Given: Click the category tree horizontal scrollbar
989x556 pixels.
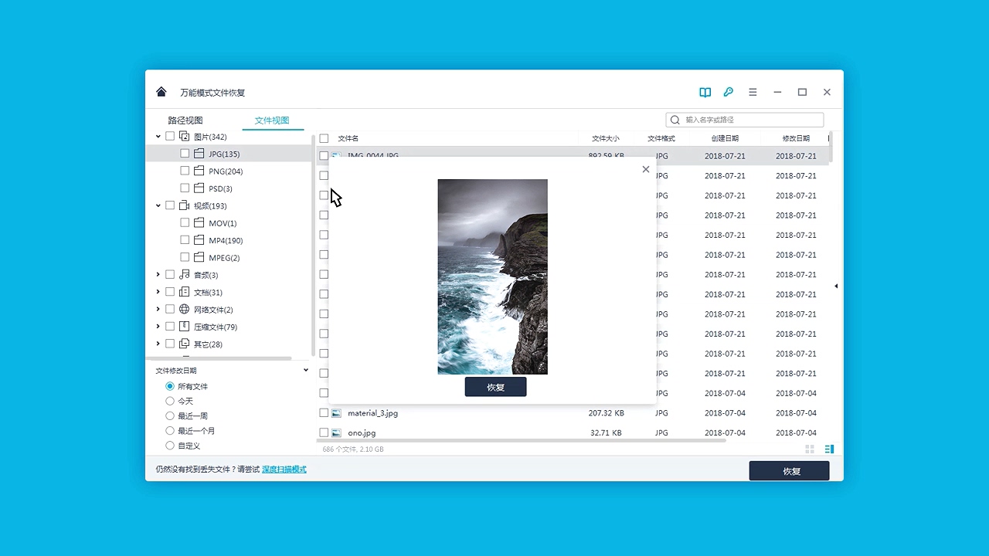Looking at the screenshot, I should pos(219,358).
